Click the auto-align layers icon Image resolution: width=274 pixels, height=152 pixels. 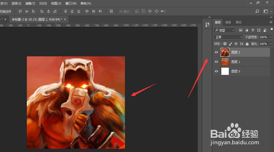111,11
